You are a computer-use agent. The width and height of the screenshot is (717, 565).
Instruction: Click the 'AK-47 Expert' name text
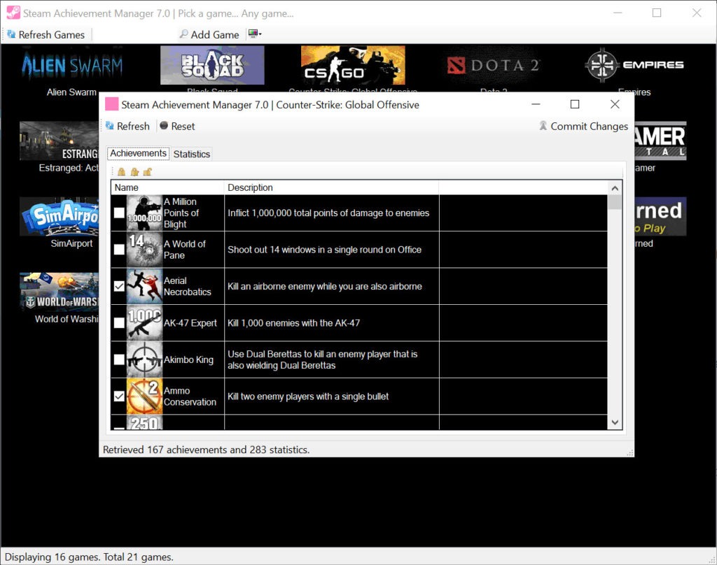[x=190, y=323]
